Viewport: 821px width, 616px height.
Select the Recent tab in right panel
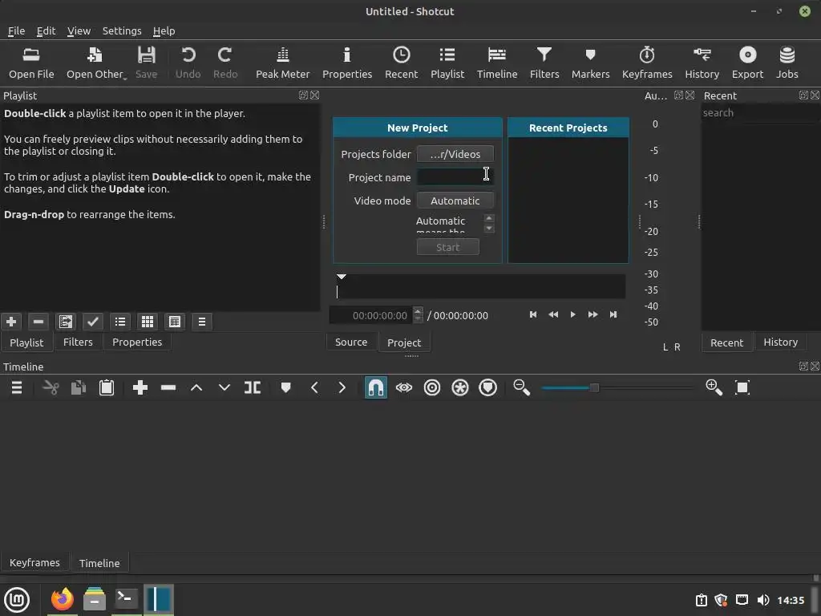(x=726, y=342)
